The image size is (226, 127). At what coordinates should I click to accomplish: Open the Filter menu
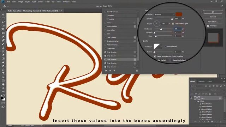pos(47,2)
